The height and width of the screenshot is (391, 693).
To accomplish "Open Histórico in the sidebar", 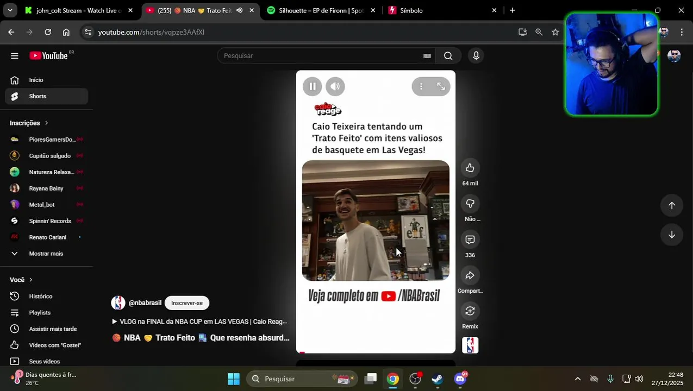I will point(47,297).
